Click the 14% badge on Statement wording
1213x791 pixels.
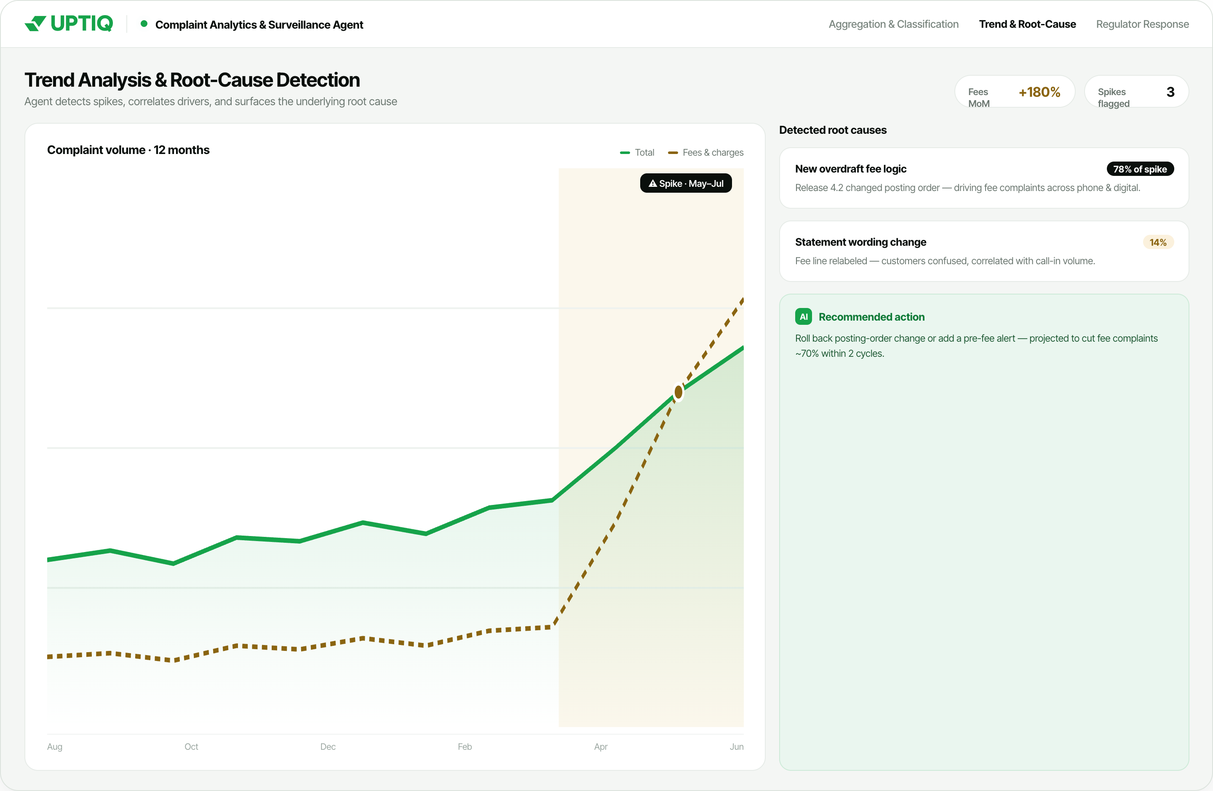[x=1158, y=242]
